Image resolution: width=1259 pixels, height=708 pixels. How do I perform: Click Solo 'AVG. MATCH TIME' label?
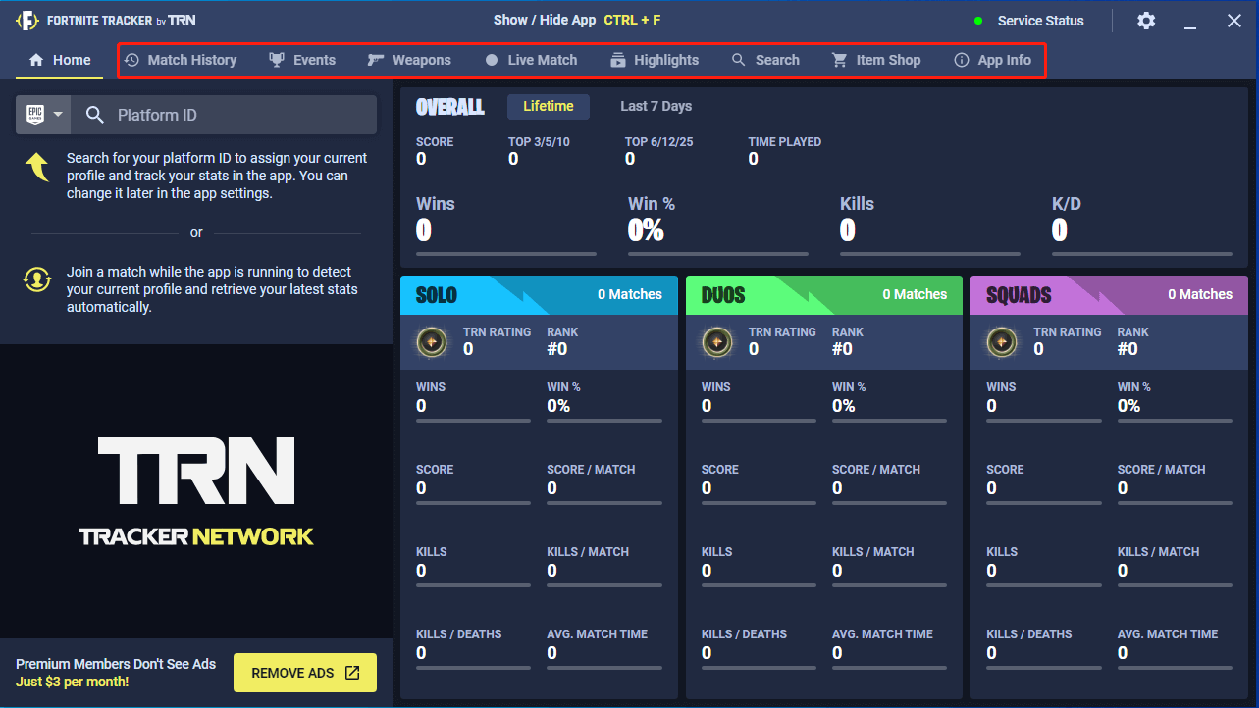598,634
